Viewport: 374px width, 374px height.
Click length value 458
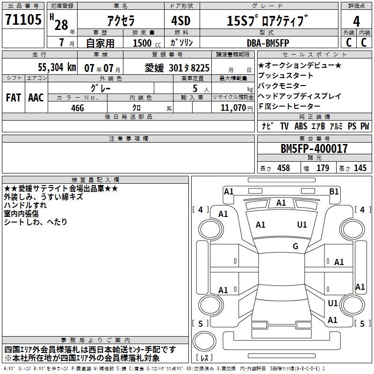point(284,168)
